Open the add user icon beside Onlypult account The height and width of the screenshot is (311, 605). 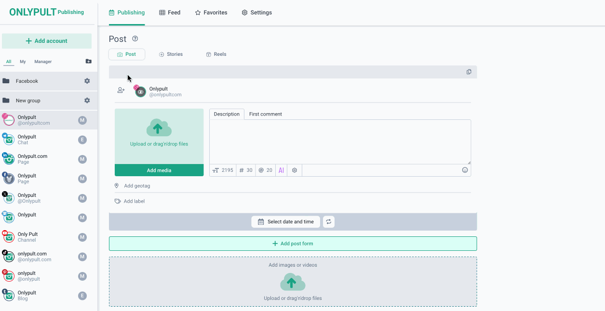coord(121,90)
